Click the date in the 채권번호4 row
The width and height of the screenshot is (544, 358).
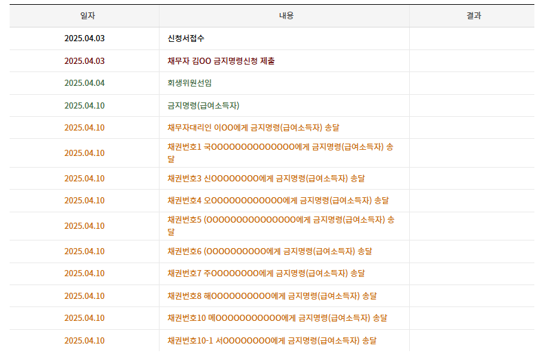pyautogui.click(x=85, y=201)
